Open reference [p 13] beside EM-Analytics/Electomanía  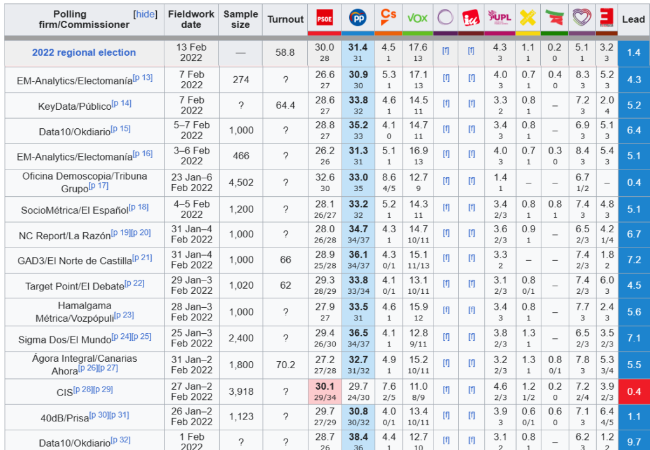point(143,77)
